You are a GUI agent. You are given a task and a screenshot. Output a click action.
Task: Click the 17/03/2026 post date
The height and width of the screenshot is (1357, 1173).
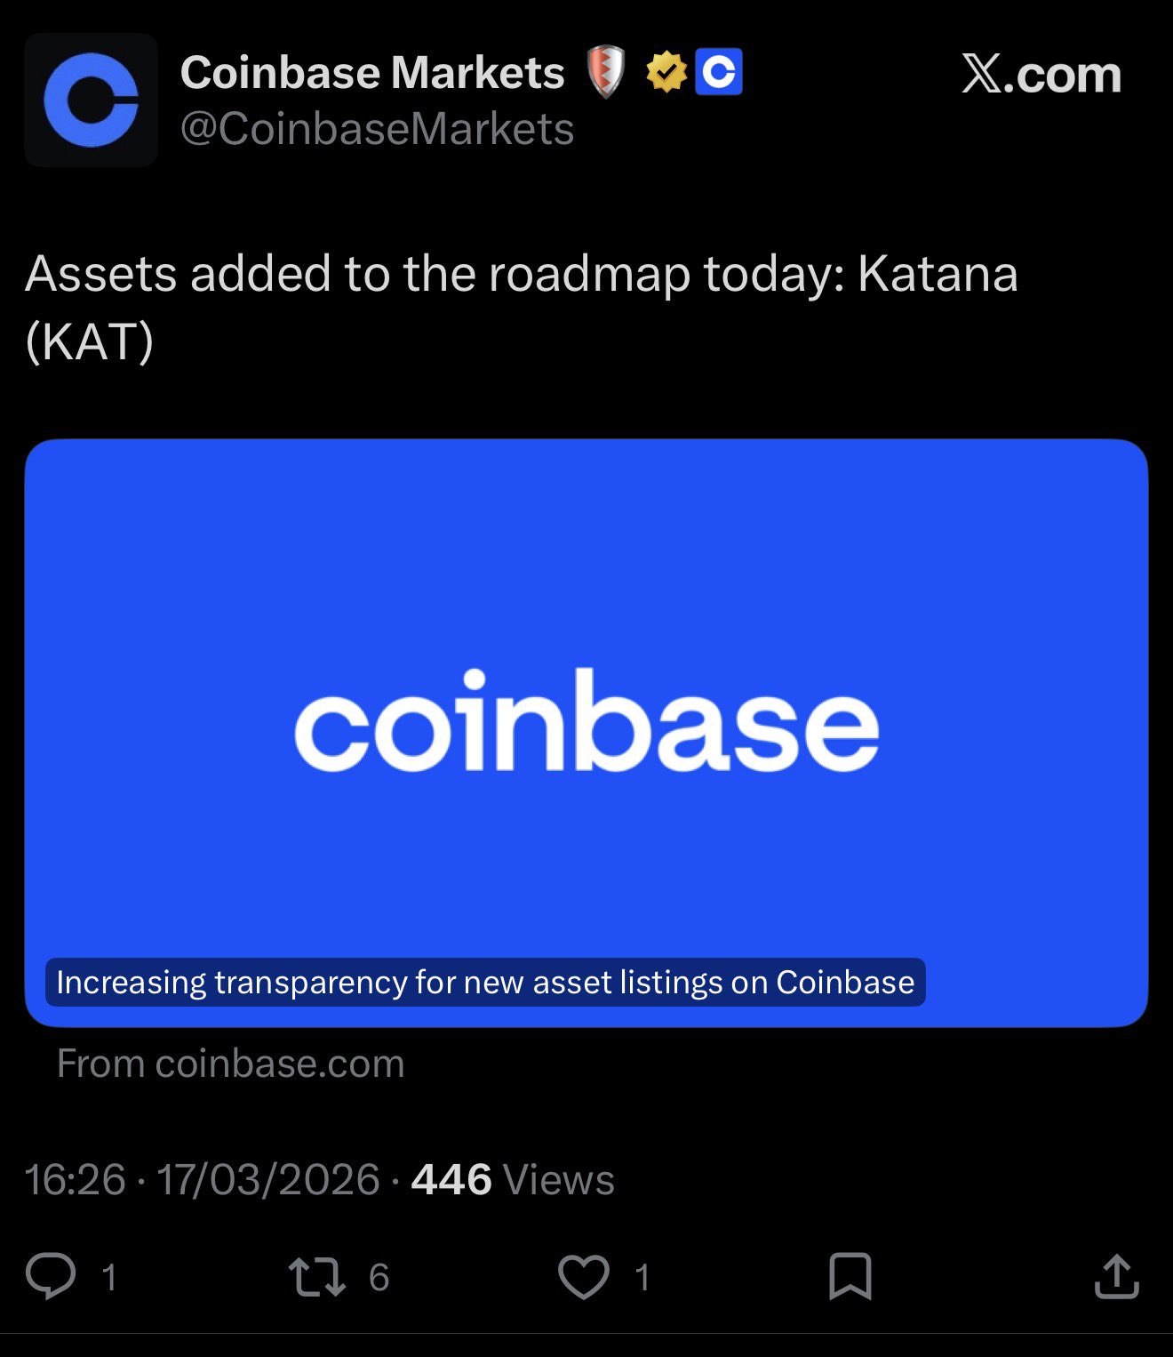pos(268,1180)
